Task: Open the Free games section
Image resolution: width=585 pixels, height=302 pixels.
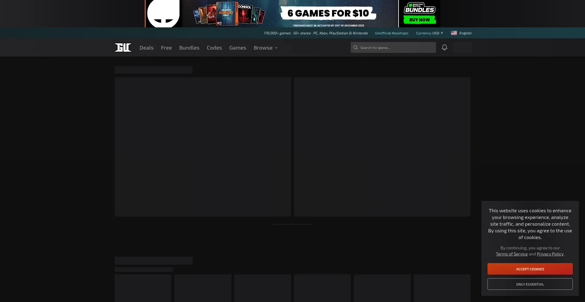Action: click(x=166, y=48)
